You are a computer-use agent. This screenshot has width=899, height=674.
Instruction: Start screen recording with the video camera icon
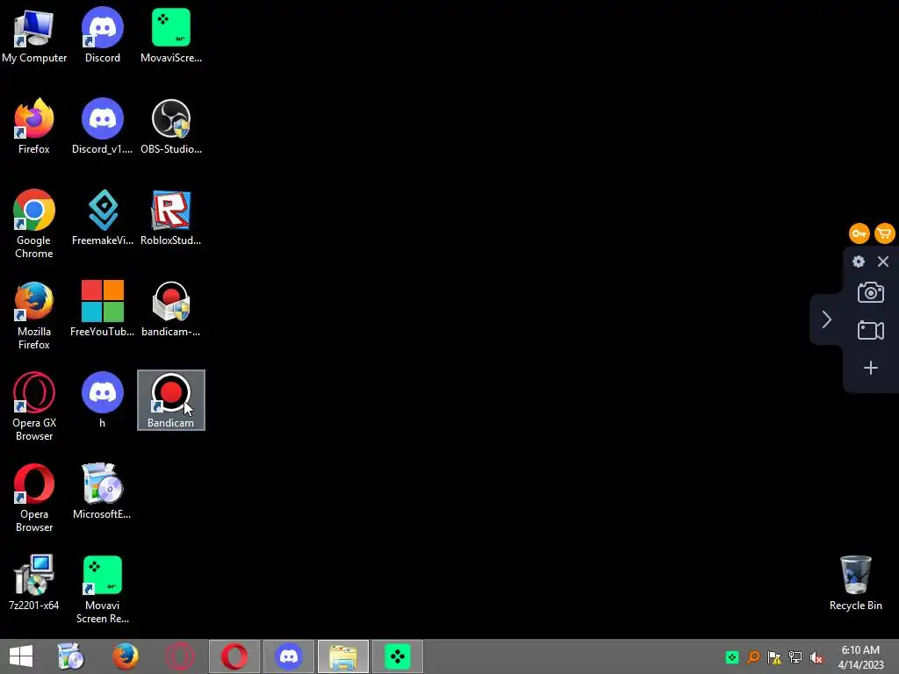(870, 330)
